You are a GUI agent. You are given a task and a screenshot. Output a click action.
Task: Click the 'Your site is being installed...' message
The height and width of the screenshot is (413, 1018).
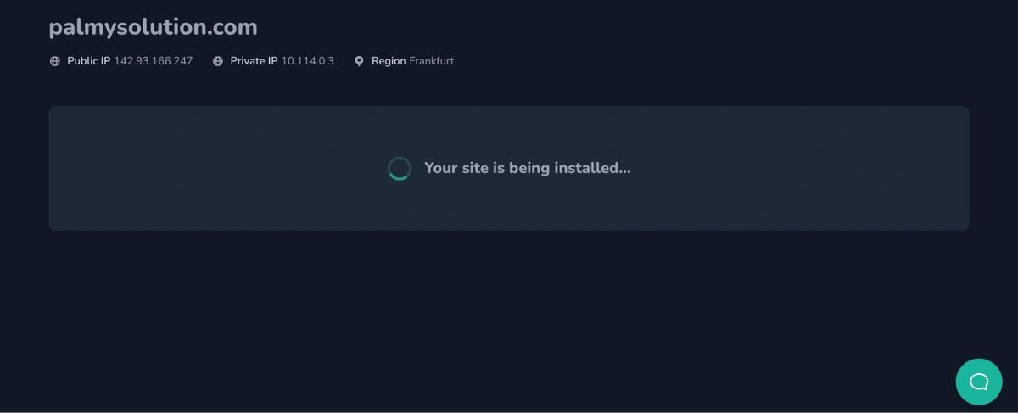tap(528, 168)
